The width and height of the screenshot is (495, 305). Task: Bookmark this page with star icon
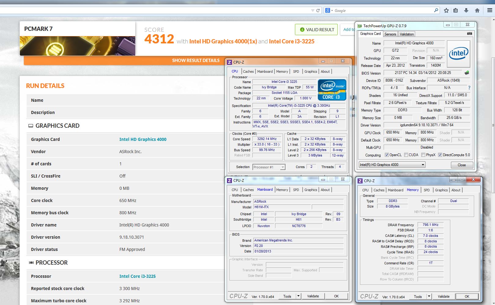pyautogui.click(x=446, y=10)
